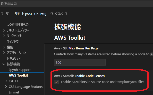Click the 拡張機能 label in the sidebar tree
Image resolution: width=153 pixels, height=95 pixels.
tap(13, 64)
